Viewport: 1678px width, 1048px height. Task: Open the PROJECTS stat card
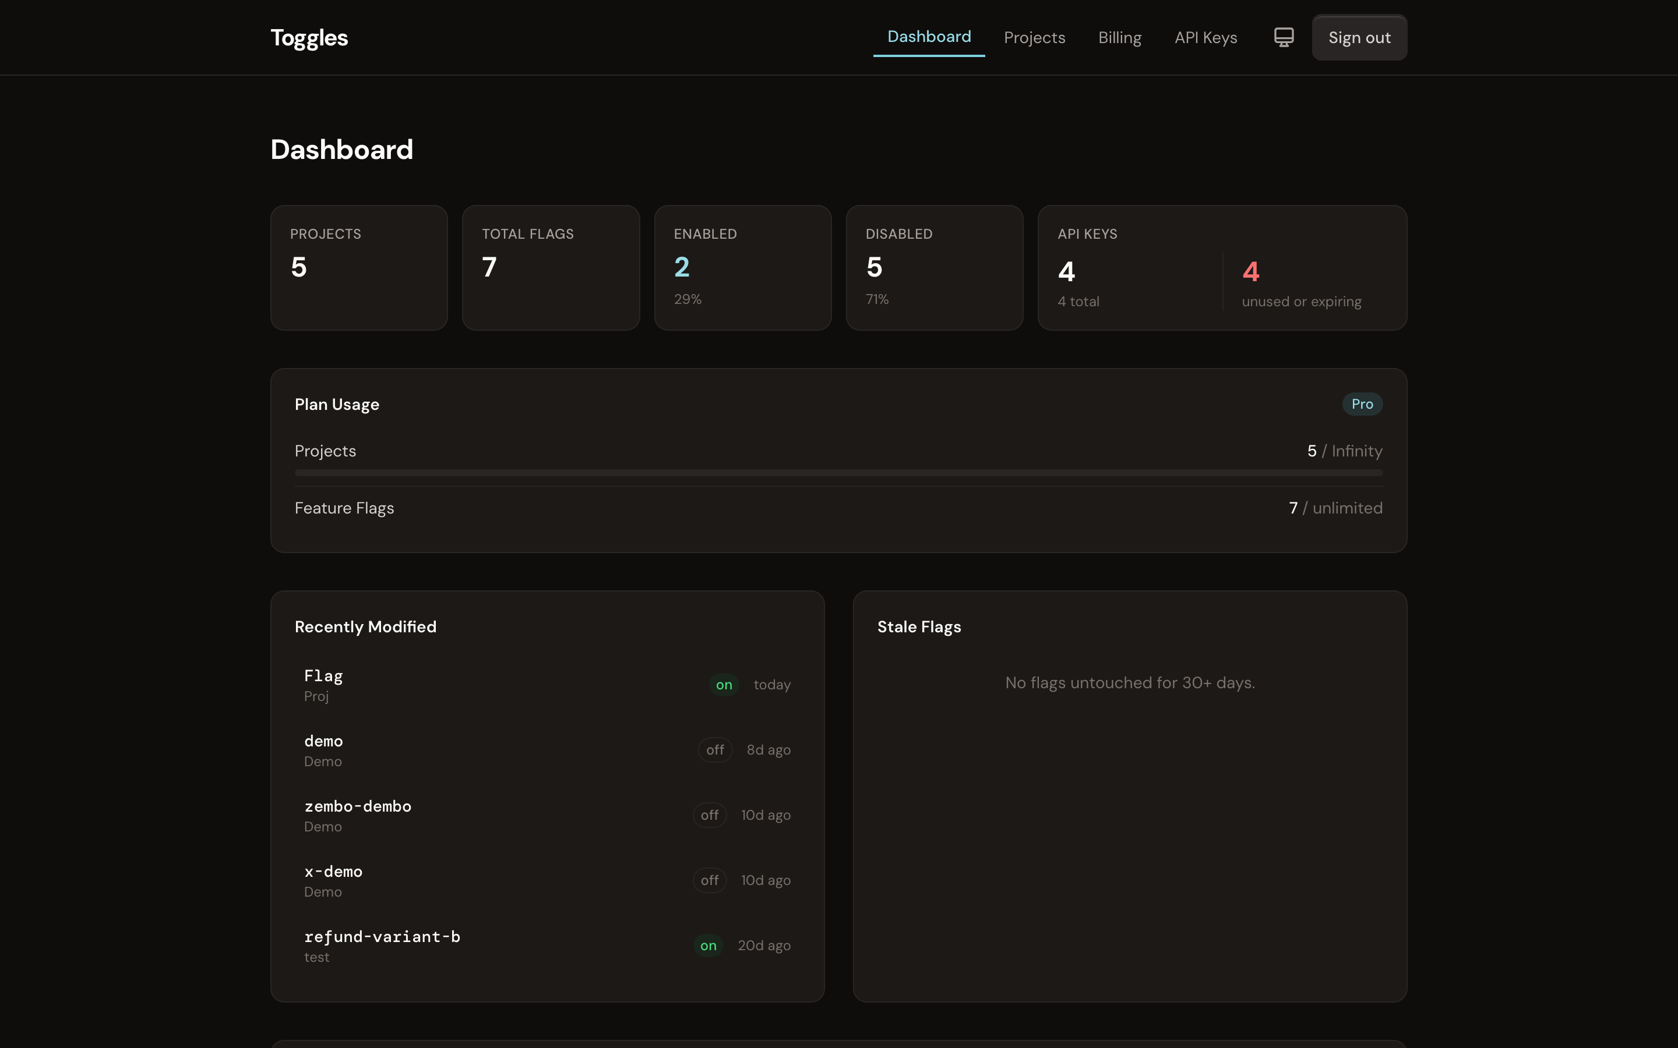[x=358, y=268]
